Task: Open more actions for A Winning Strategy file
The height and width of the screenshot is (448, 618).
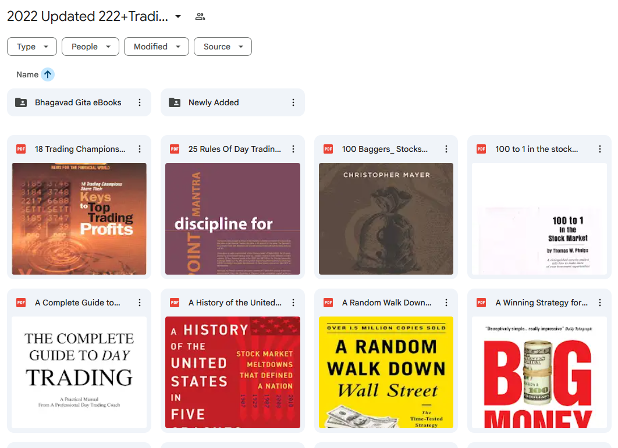Action: (x=600, y=303)
